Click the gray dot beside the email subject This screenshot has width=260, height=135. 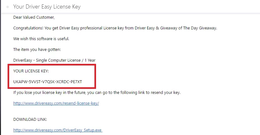[x=8, y=7]
